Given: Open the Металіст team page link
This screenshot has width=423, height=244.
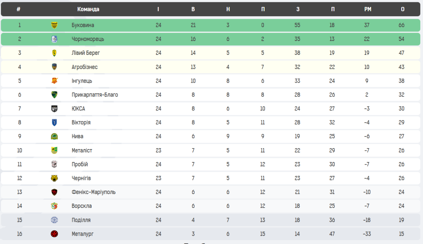Looking at the screenshot, I should coord(82,150).
